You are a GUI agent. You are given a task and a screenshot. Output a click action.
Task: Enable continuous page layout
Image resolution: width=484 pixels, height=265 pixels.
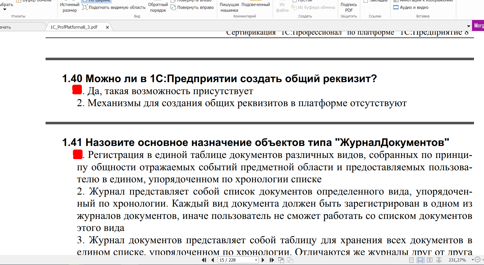420,260
